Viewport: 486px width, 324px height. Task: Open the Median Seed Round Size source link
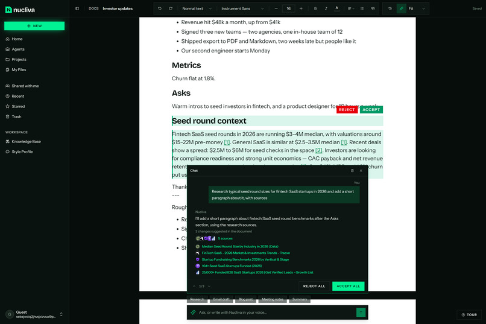(x=240, y=247)
